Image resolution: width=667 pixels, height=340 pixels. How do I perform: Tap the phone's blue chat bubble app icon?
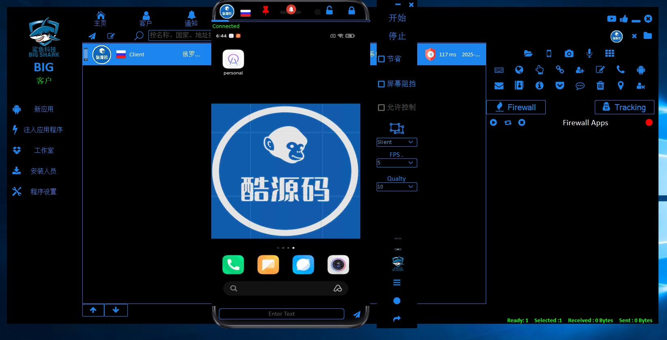pos(303,265)
